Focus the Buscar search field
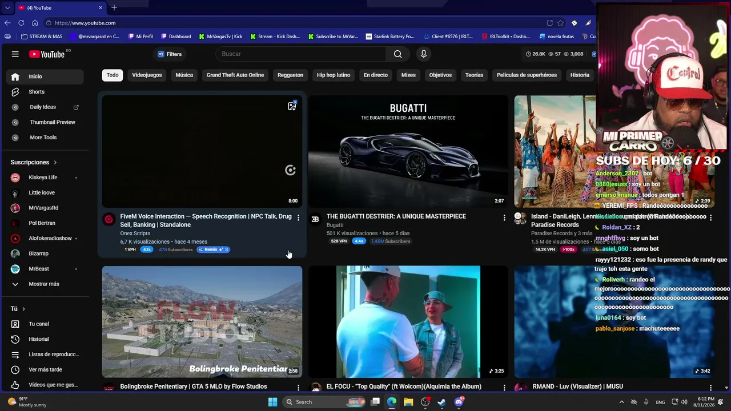This screenshot has height=411, width=731. [301, 54]
